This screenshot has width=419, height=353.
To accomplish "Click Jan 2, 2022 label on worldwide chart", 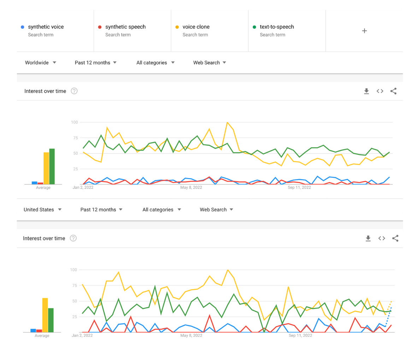I will 83,188.
